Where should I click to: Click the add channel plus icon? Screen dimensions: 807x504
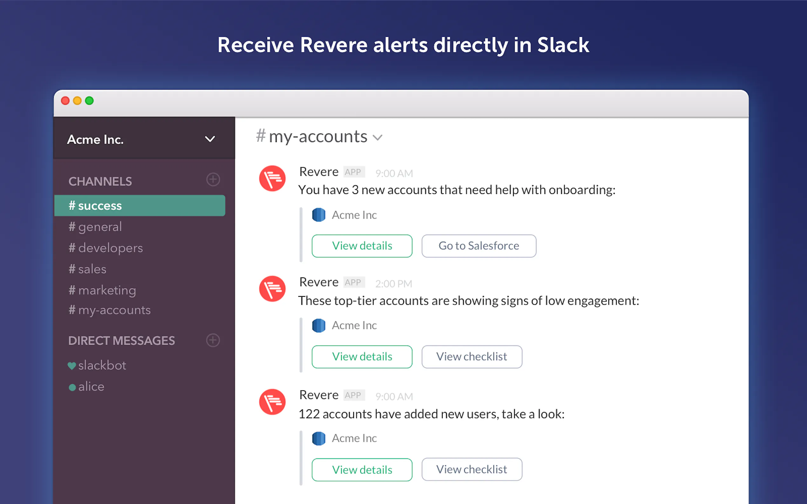click(213, 179)
